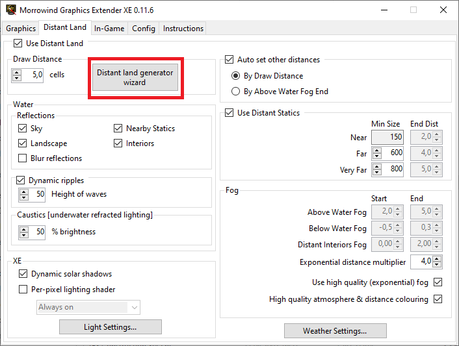Open the Distant land generator wizard

pos(135,78)
